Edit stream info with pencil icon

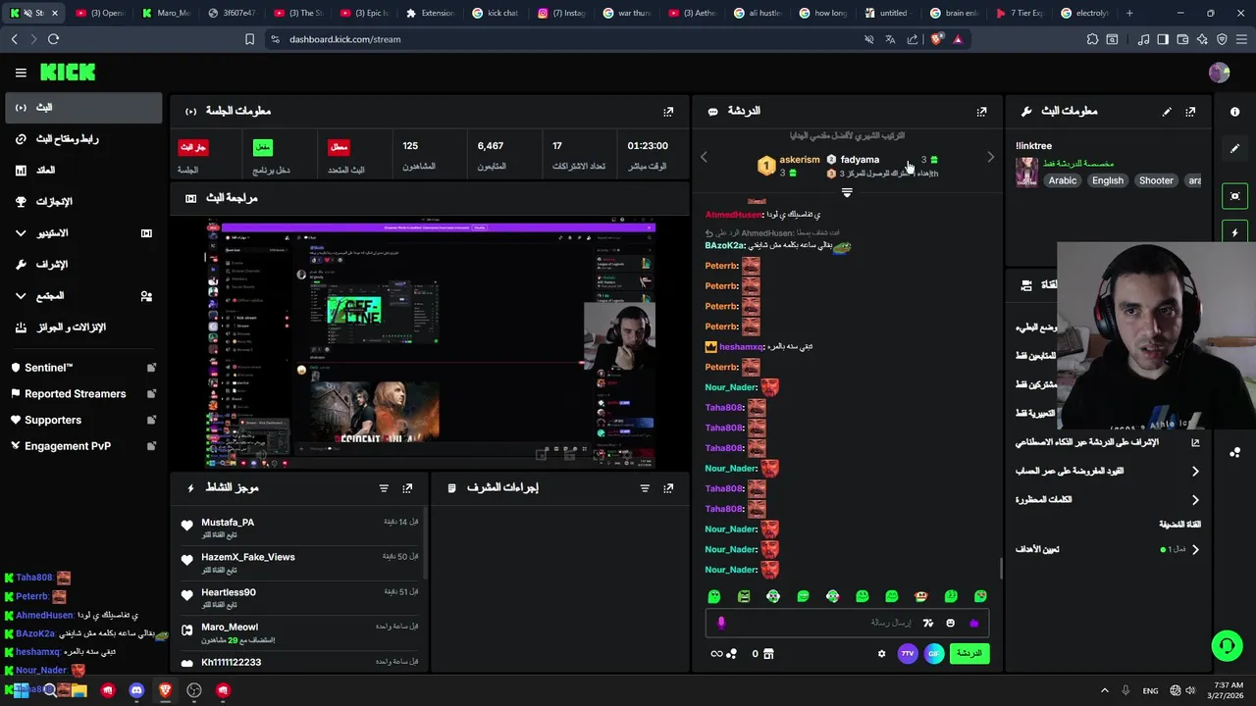point(1167,112)
